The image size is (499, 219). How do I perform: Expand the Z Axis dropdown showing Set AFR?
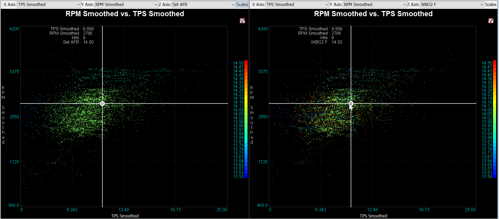pyautogui.click(x=203, y=4)
